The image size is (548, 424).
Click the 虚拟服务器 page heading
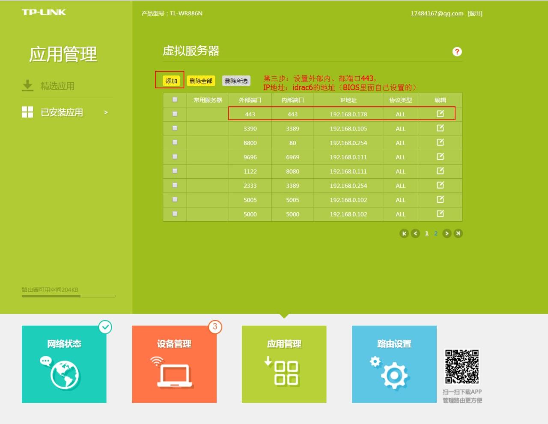191,51
